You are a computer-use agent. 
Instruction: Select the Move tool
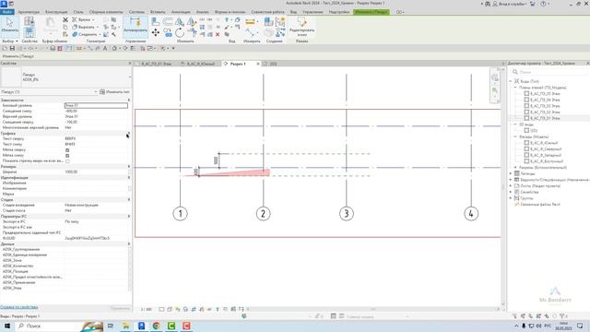pos(156,33)
